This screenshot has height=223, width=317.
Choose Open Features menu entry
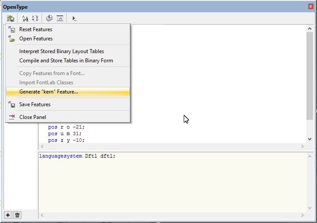point(36,39)
